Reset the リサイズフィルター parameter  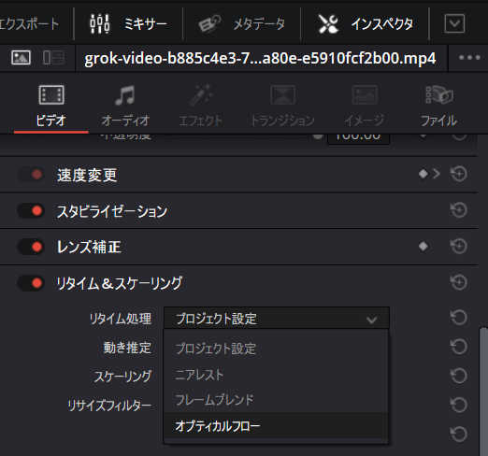[x=459, y=405]
